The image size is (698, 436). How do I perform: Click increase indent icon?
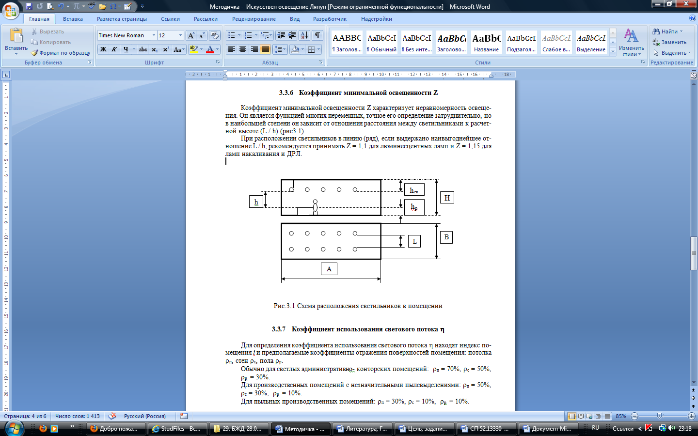click(292, 35)
